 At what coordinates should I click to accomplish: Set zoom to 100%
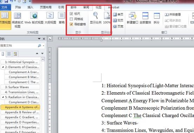point(107,18)
